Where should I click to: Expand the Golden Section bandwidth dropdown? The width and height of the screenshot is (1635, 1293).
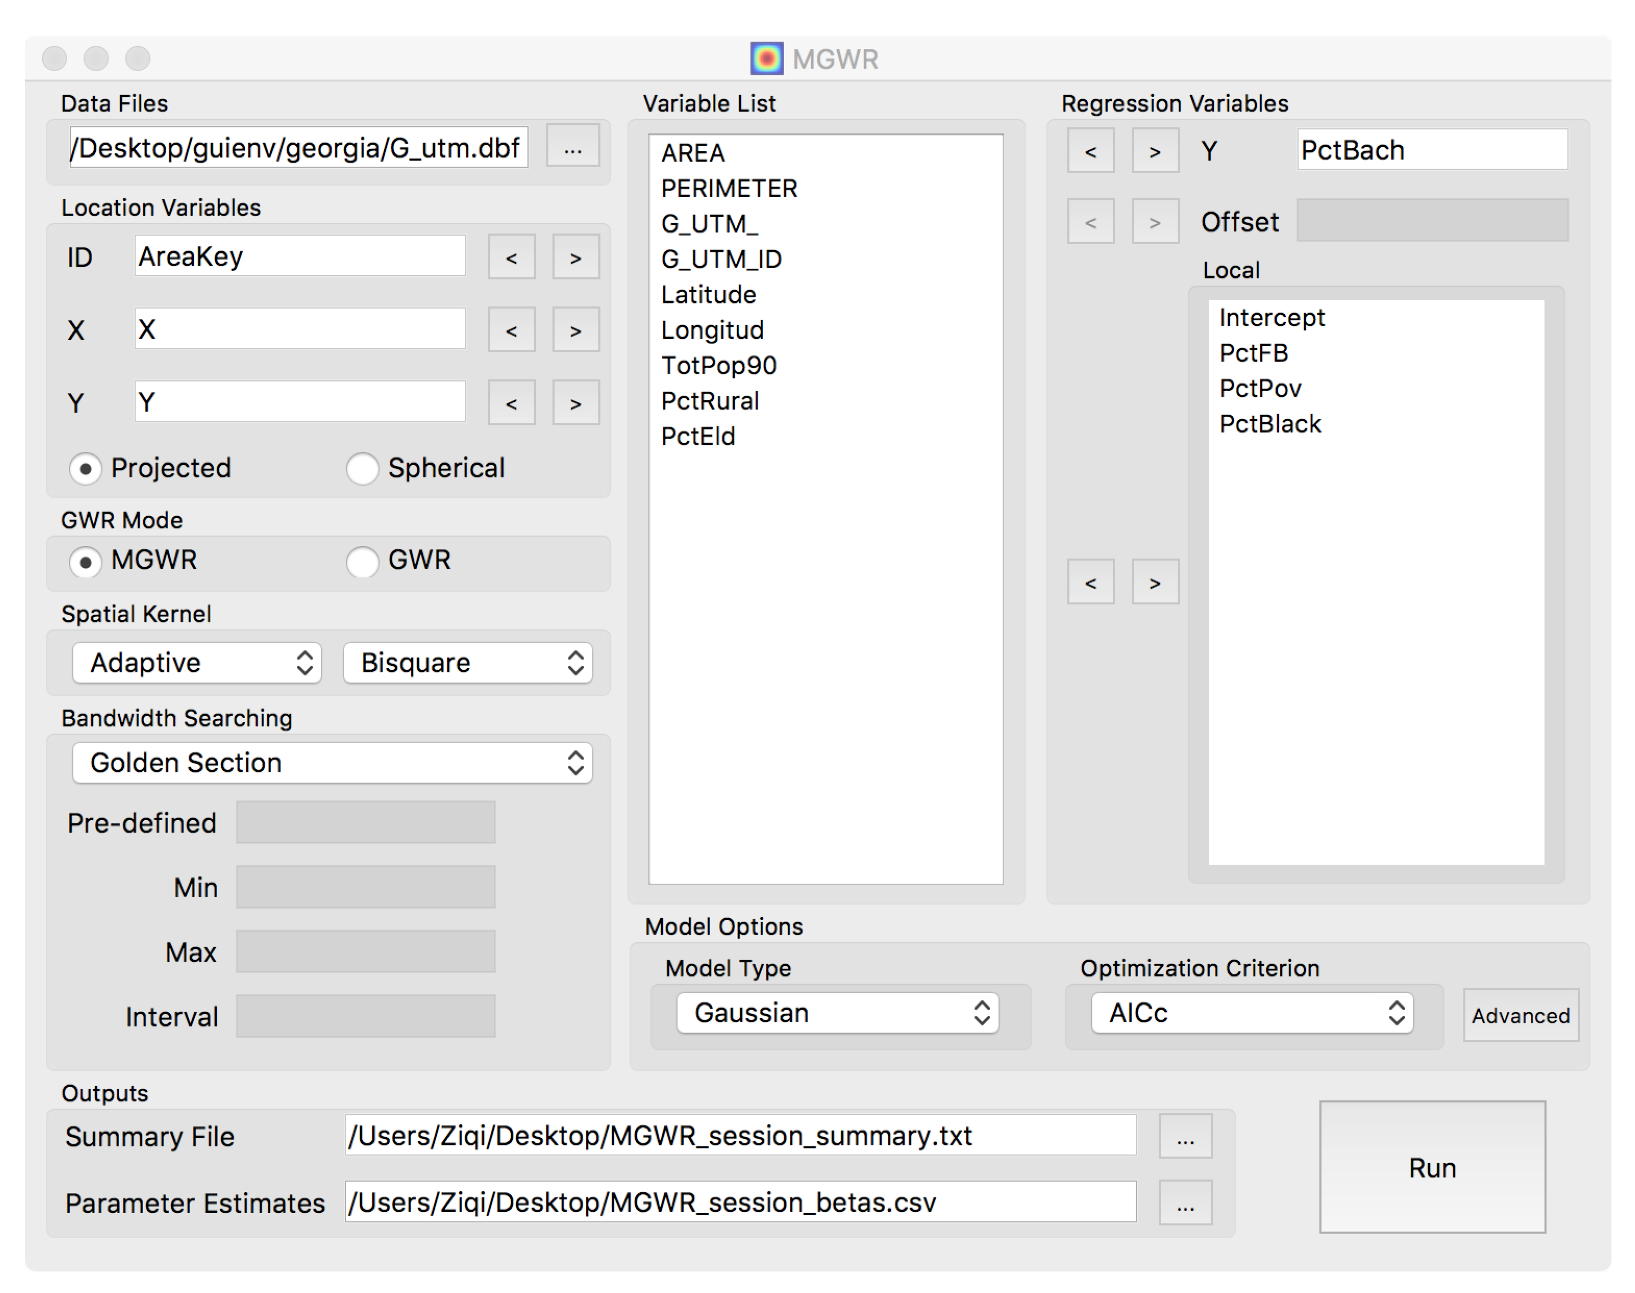[332, 763]
